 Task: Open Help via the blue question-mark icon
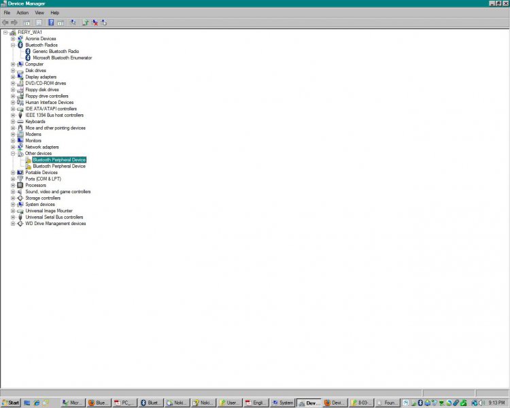click(x=51, y=22)
